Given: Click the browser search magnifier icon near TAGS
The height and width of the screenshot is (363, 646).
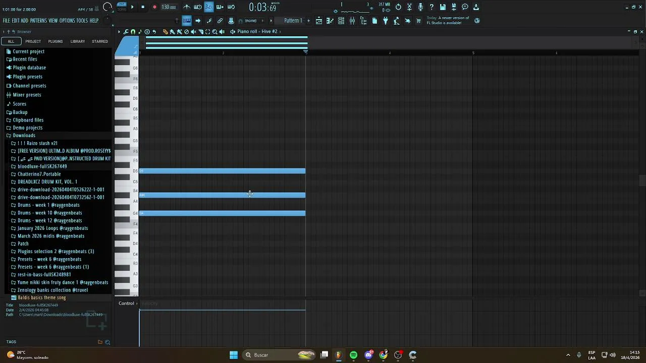Looking at the screenshot, I should (107, 342).
